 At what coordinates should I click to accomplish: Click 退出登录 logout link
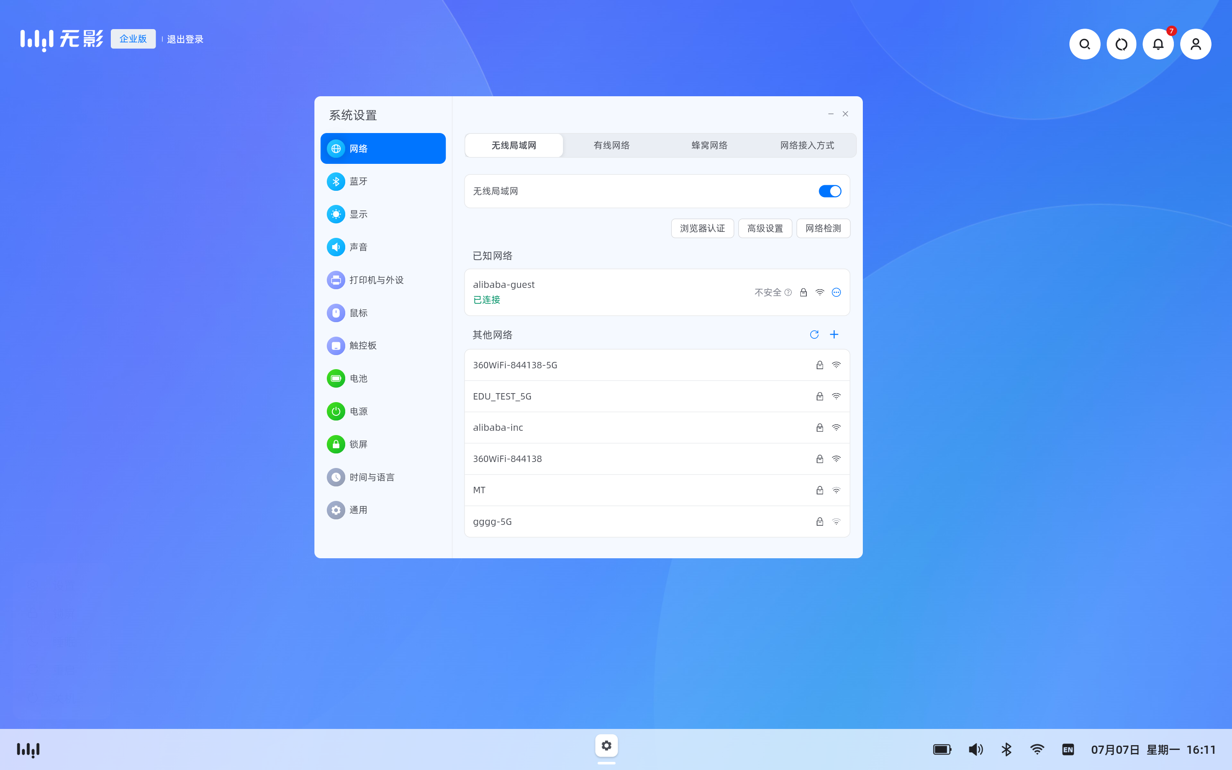tap(185, 39)
